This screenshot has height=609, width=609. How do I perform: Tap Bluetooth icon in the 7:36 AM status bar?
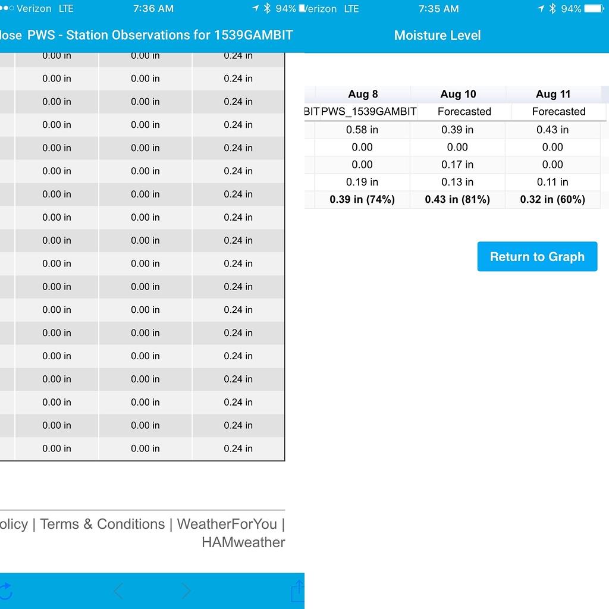pyautogui.click(x=267, y=8)
